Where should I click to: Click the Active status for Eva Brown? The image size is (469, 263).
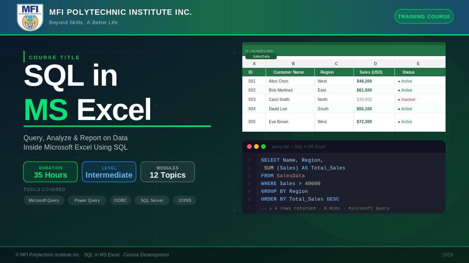click(x=405, y=122)
